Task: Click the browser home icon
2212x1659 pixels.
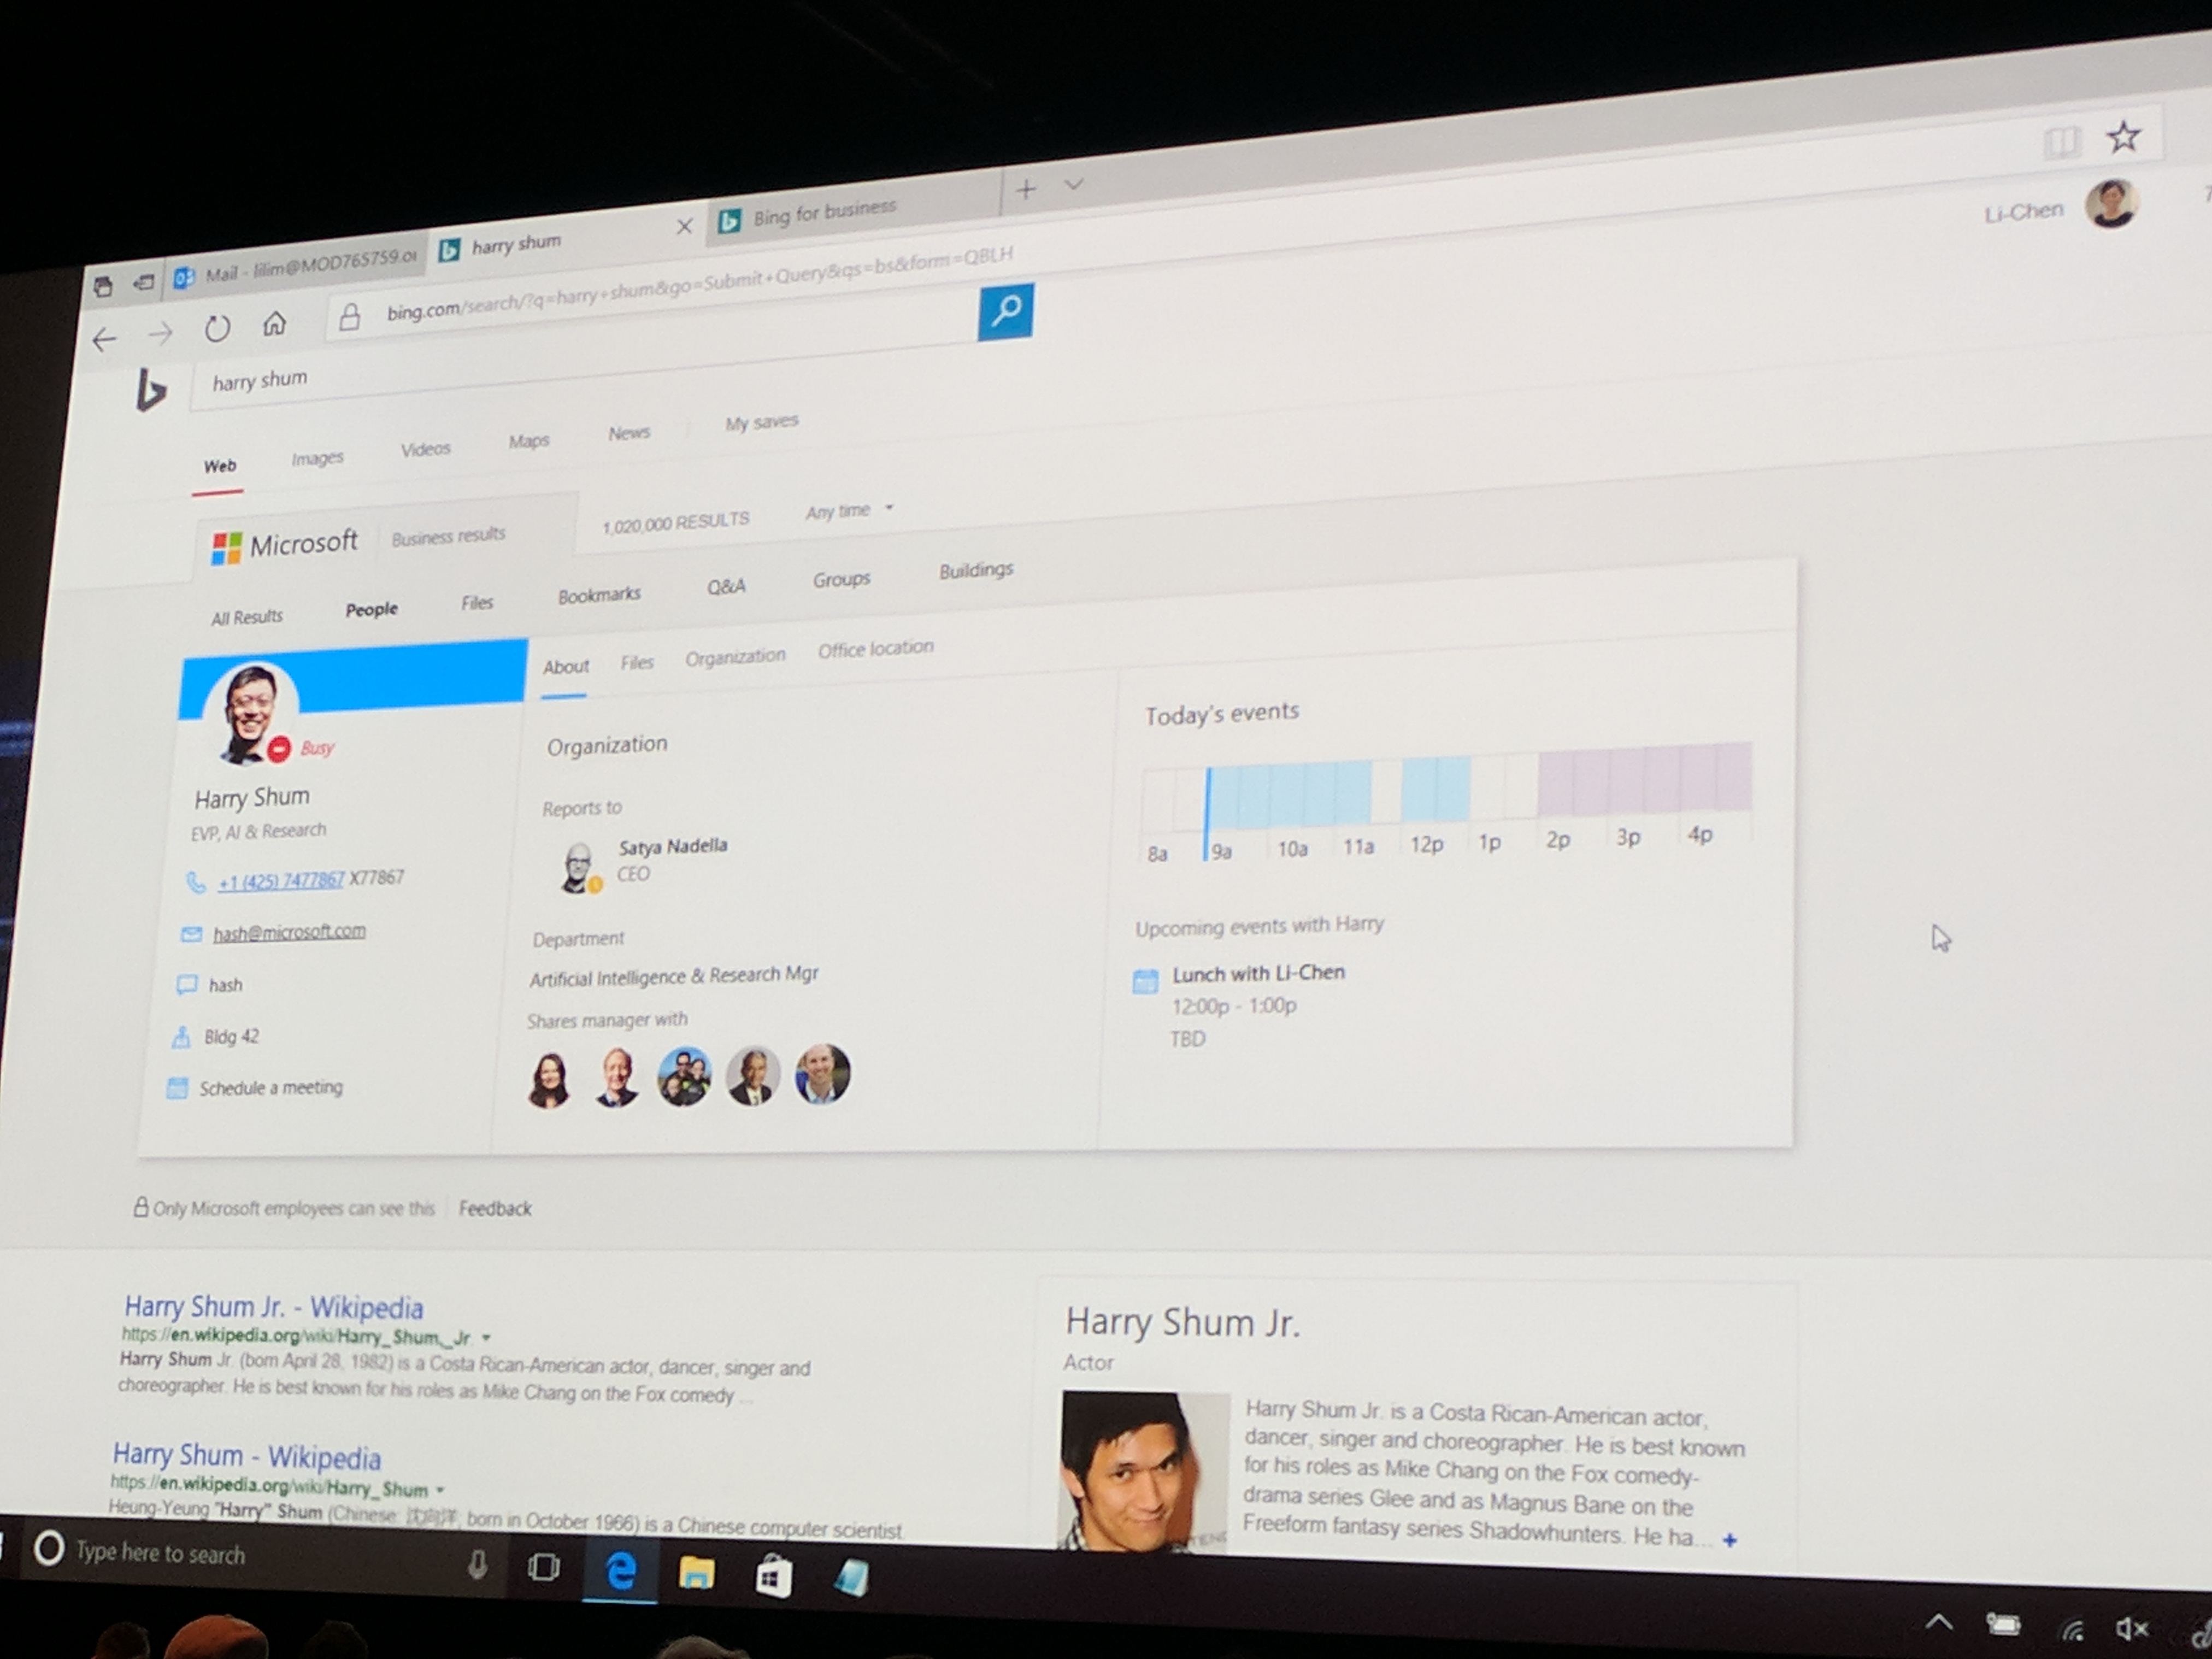Action: point(274,323)
